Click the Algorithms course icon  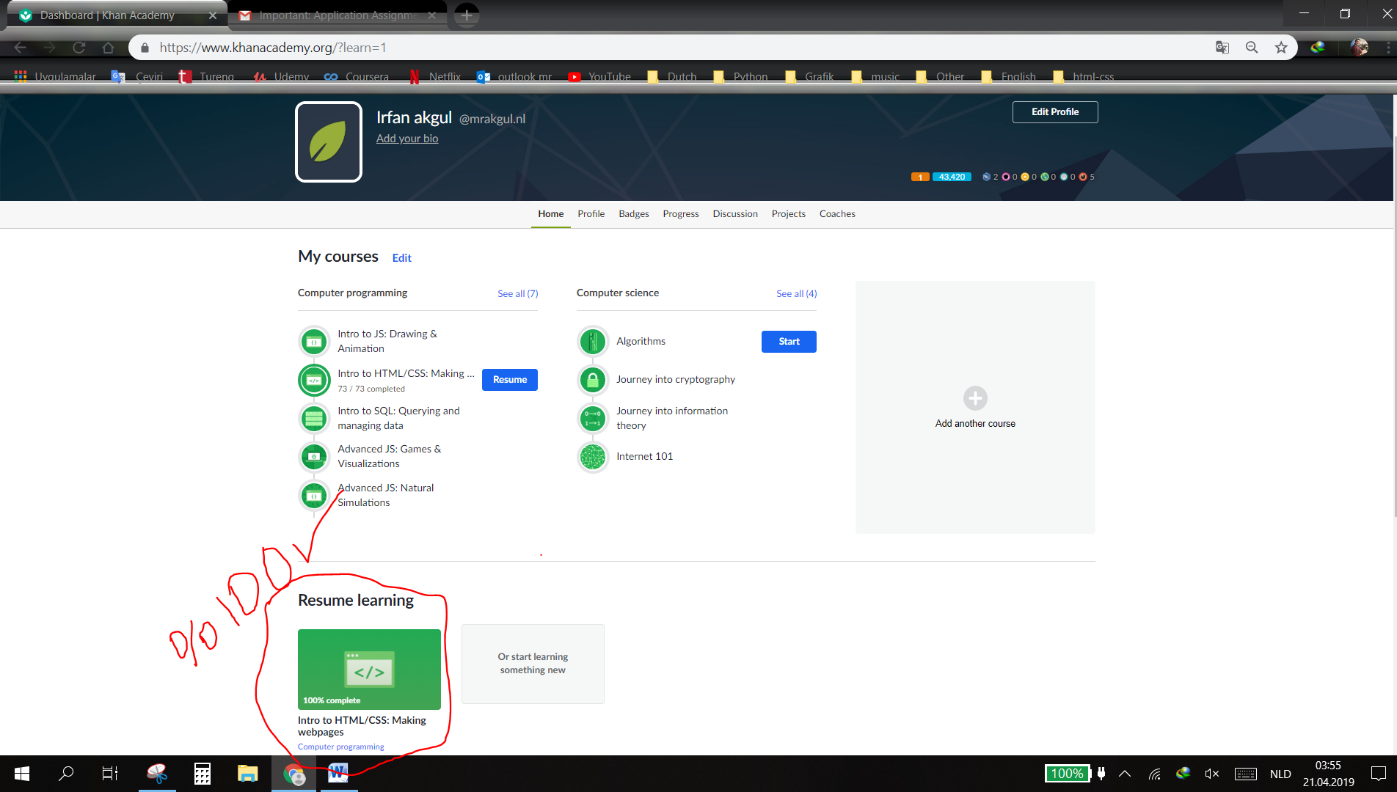click(593, 342)
